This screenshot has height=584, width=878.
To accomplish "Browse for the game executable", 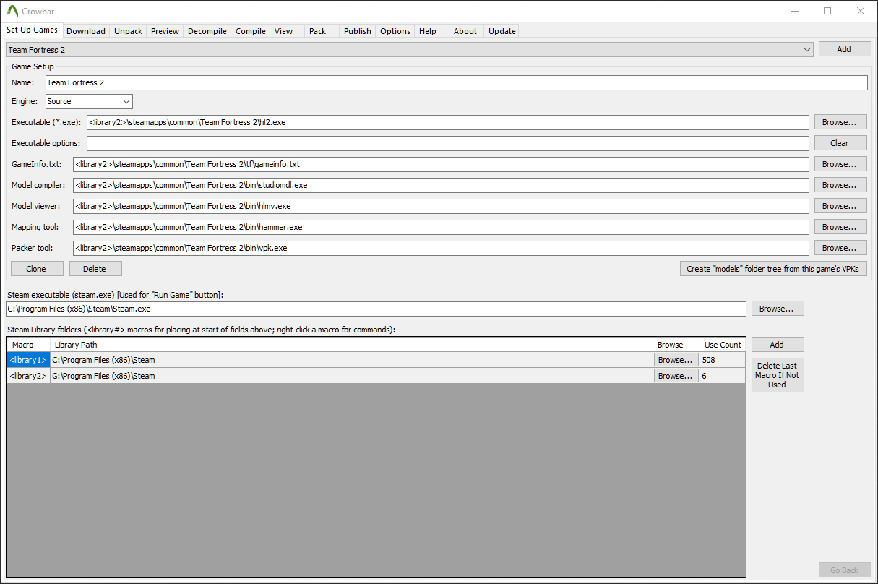I will click(x=840, y=122).
